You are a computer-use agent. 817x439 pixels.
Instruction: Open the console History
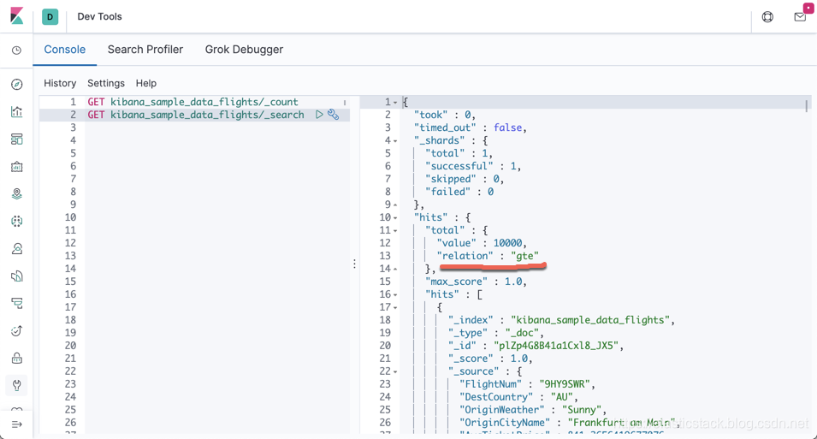pos(60,83)
